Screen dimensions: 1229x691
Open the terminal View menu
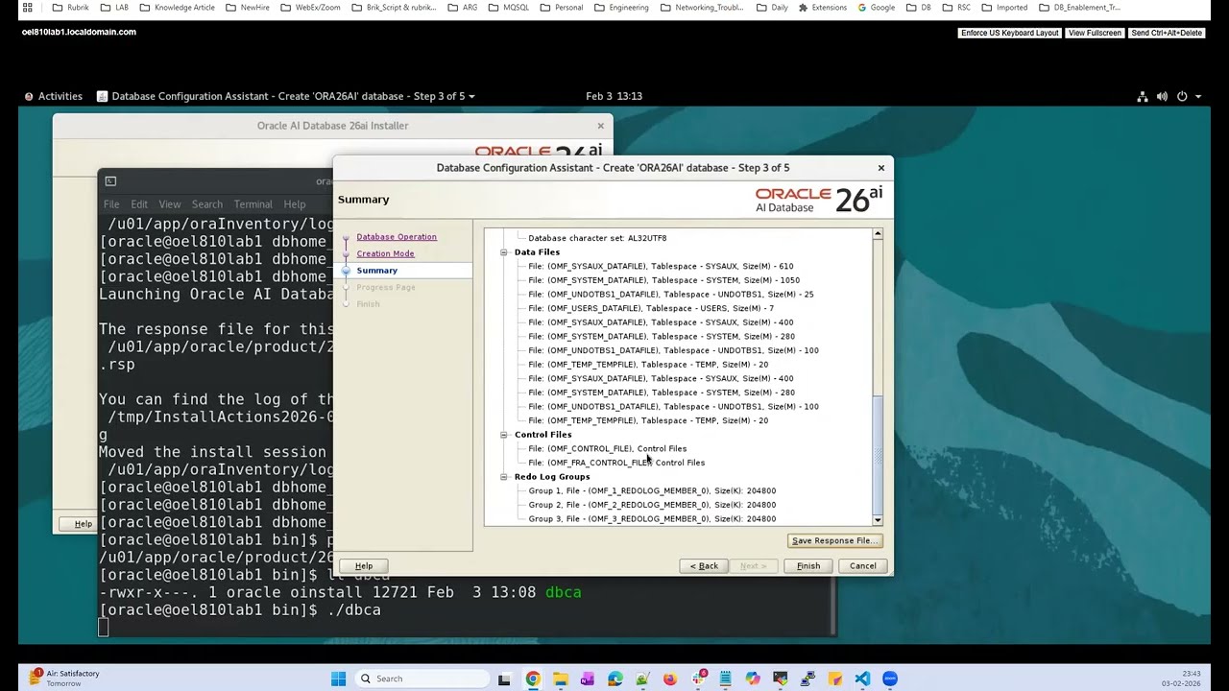170,204
